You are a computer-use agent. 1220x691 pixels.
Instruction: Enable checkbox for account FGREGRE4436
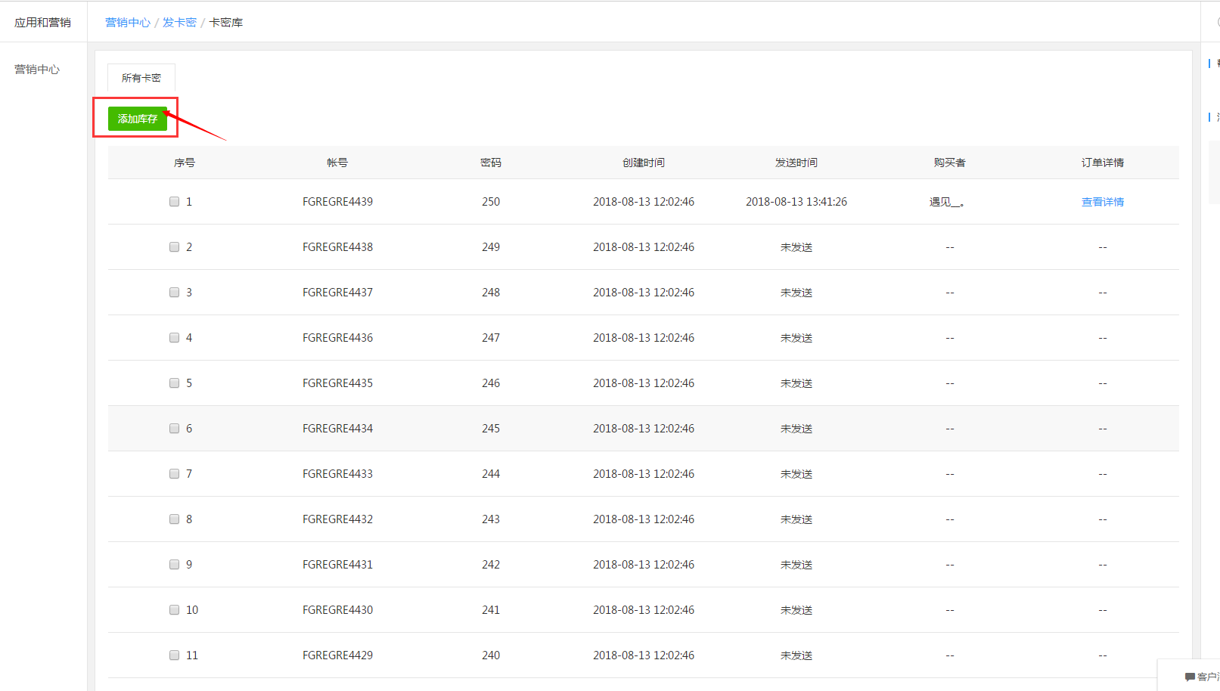175,338
